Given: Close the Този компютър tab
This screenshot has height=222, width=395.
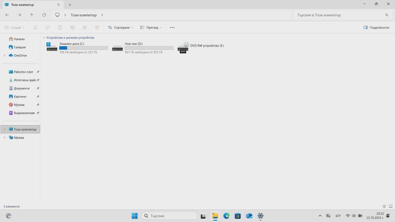Looking at the screenshot, I should coord(58,4).
